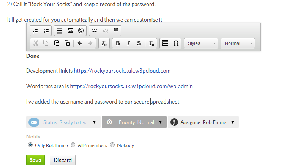Image resolution: width=284 pixels, height=167 pixels.
Task: Open the Styles dropdown
Action: click(201, 43)
